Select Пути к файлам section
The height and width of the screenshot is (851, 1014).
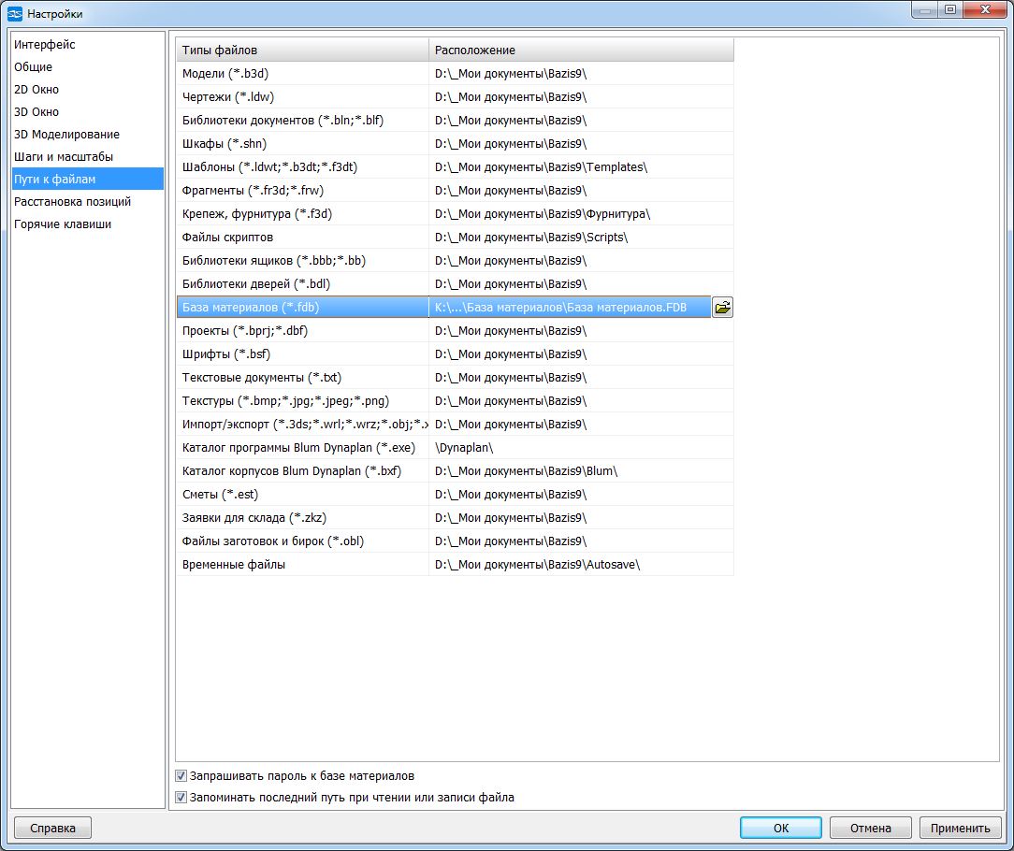tap(87, 180)
